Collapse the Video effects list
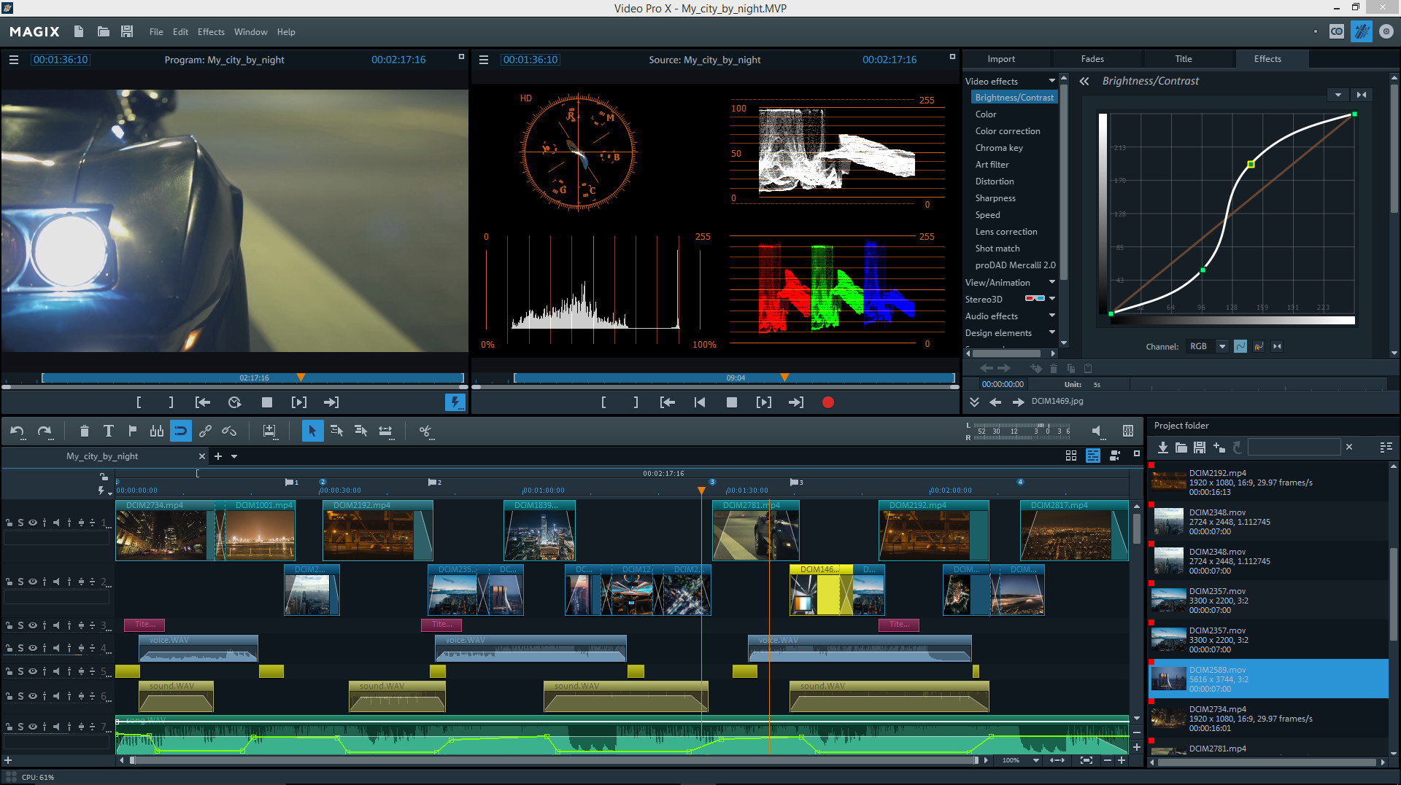This screenshot has width=1401, height=785. (x=1051, y=81)
